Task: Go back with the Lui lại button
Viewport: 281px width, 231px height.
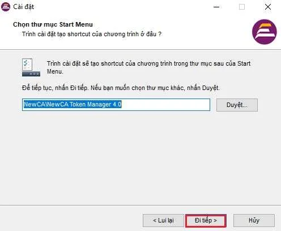Action: point(163,220)
